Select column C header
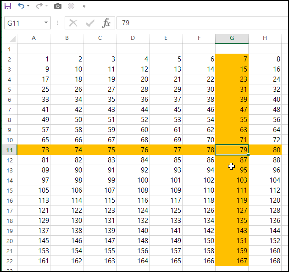 click(100, 39)
